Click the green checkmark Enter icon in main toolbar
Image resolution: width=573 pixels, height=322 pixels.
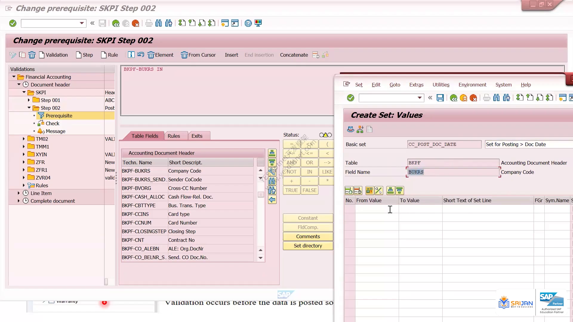coord(13,23)
